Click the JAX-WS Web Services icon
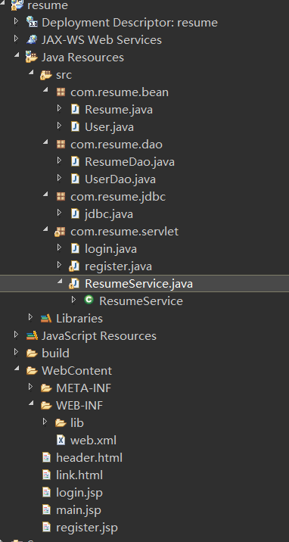The width and height of the screenshot is (289, 542). coord(32,40)
